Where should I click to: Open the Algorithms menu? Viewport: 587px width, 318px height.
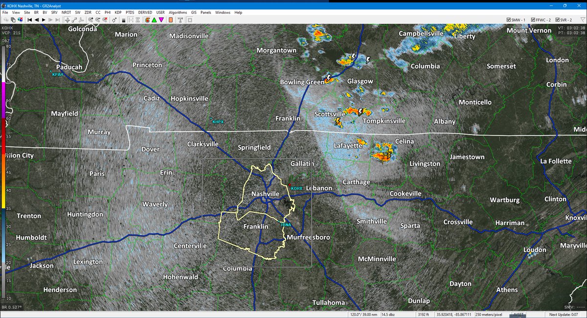(x=178, y=12)
